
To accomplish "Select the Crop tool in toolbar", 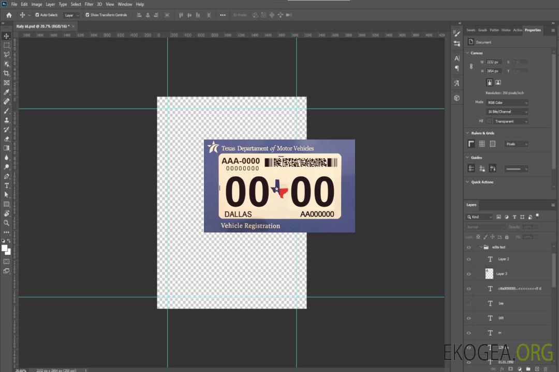I will coord(7,73).
